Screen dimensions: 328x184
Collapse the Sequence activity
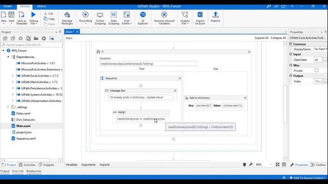(179, 78)
